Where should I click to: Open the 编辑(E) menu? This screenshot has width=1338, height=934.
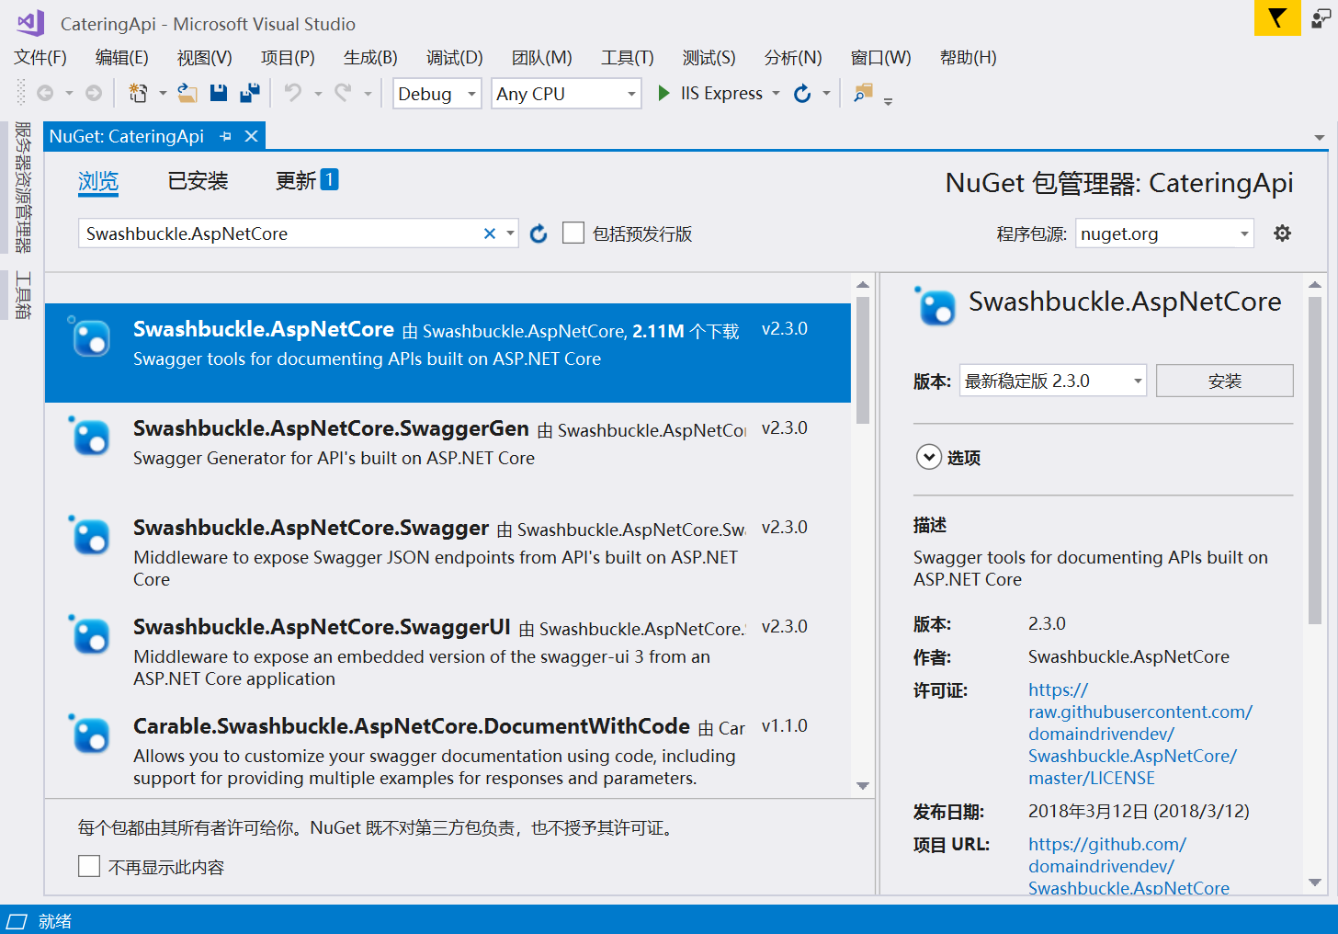[121, 57]
